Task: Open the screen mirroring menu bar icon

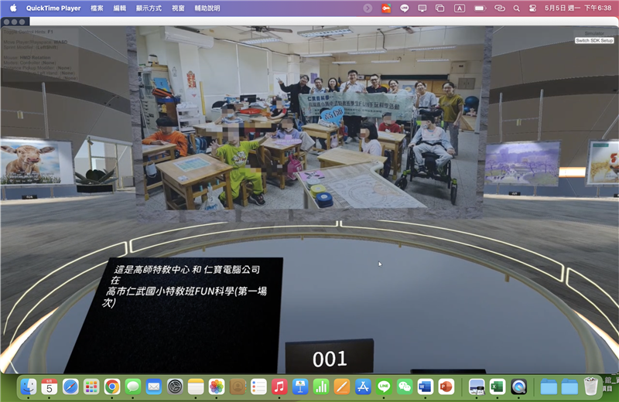Action: pyautogui.click(x=422, y=8)
